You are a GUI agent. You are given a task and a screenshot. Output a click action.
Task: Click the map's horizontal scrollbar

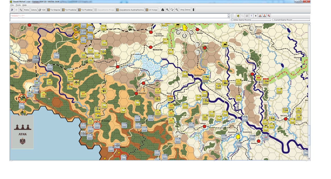pyautogui.click(x=159, y=161)
